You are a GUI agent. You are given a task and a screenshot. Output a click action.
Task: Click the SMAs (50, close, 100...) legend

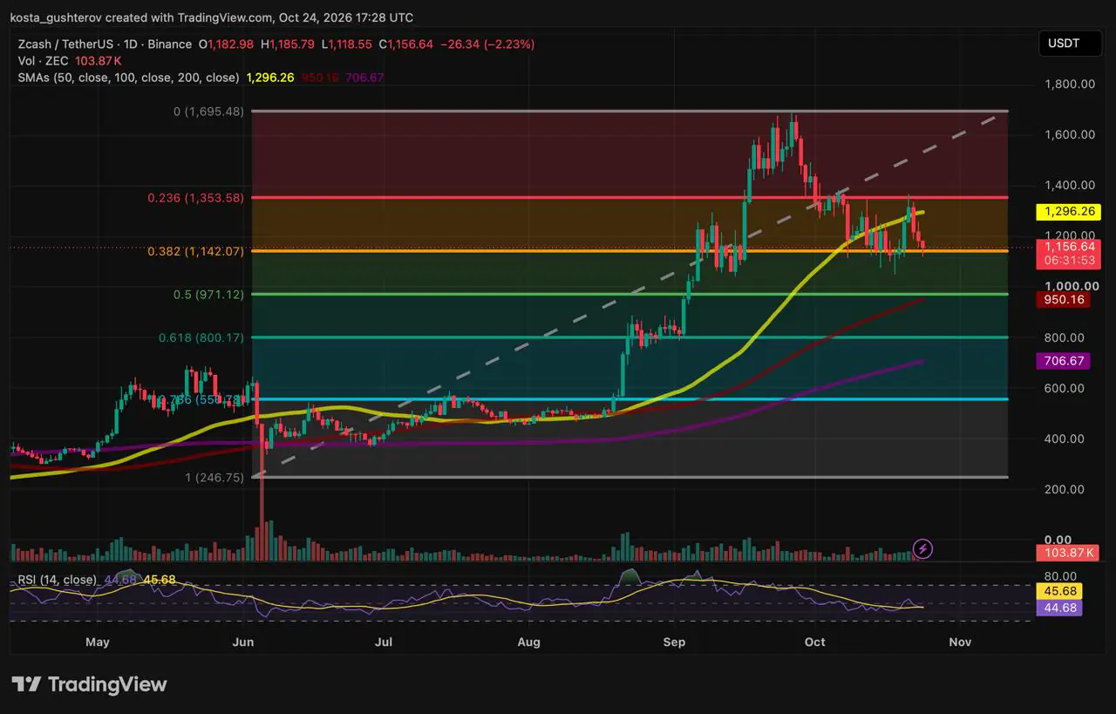click(x=128, y=78)
